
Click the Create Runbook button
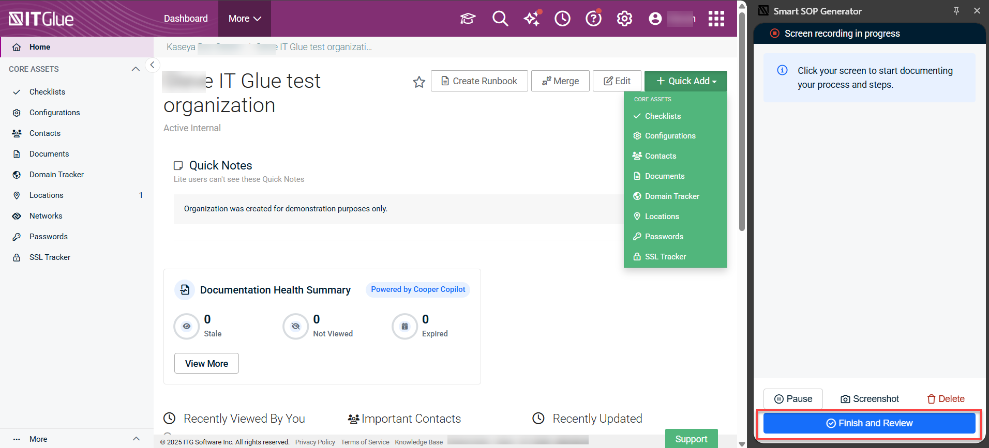[479, 81]
